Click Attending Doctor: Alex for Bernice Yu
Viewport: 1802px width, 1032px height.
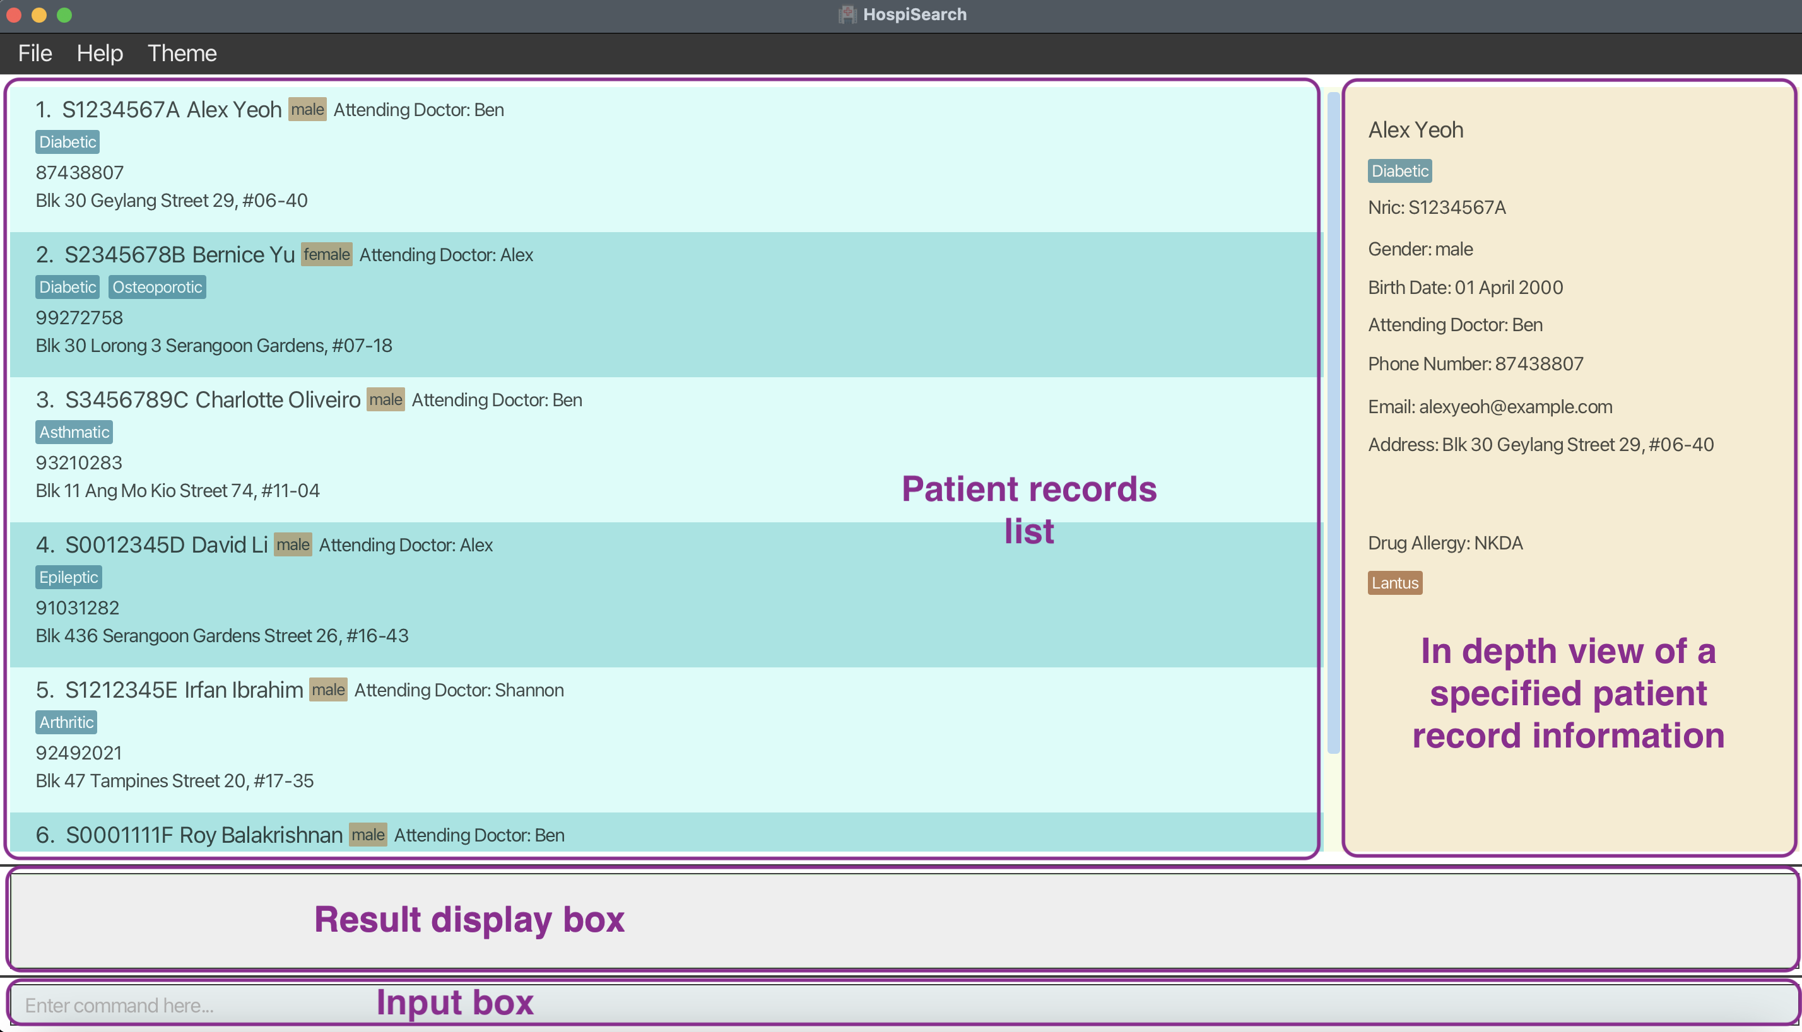(x=447, y=255)
